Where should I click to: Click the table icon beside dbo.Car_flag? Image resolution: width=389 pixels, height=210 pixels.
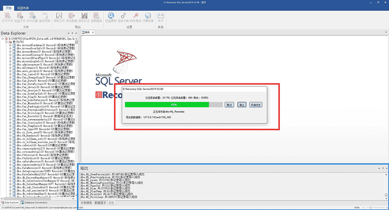14,97
